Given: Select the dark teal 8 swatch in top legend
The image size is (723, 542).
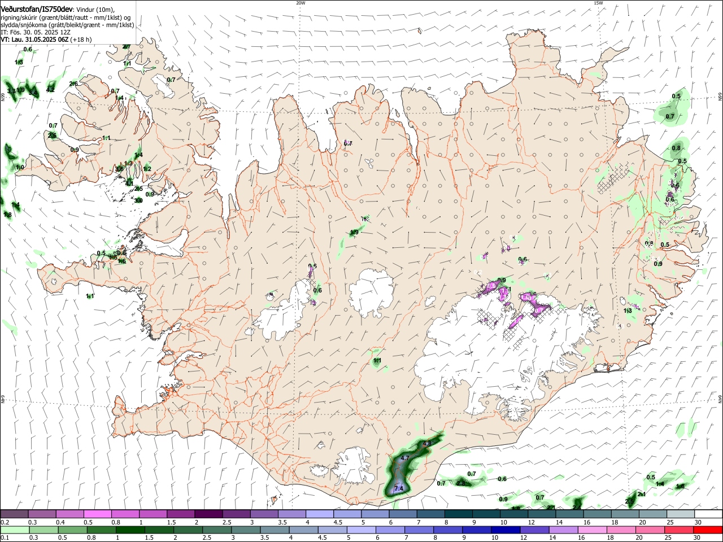Looking at the screenshot, I should (459, 514).
